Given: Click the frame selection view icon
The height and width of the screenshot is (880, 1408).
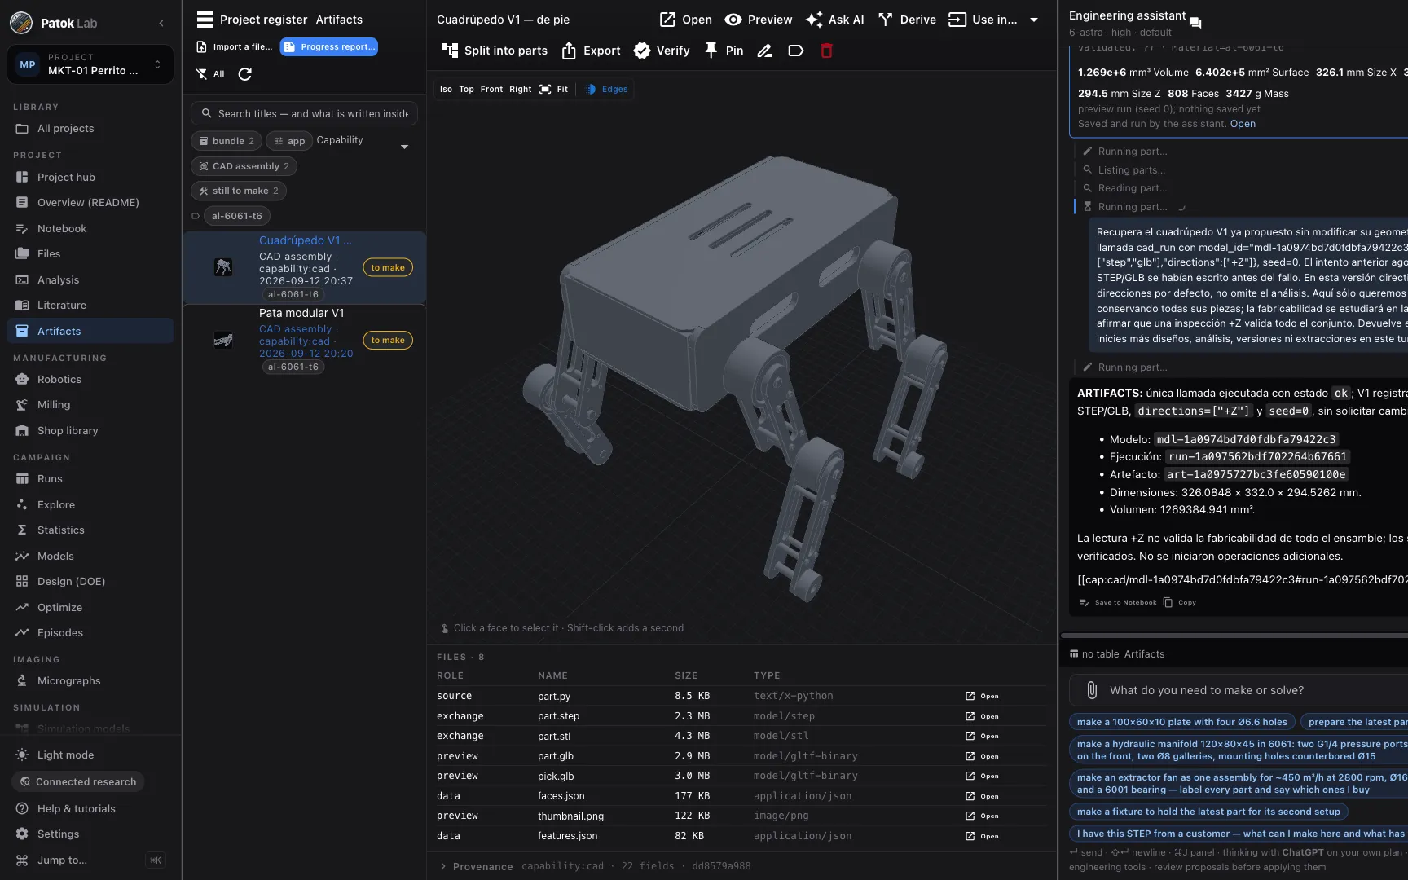Looking at the screenshot, I should click(545, 90).
